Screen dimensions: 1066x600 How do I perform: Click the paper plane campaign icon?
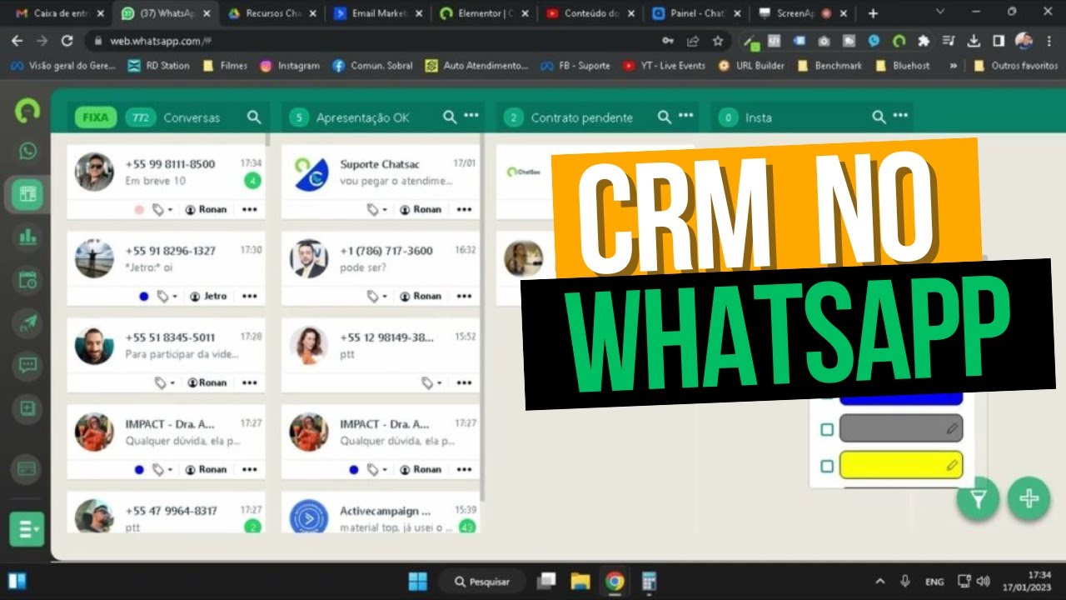point(27,322)
